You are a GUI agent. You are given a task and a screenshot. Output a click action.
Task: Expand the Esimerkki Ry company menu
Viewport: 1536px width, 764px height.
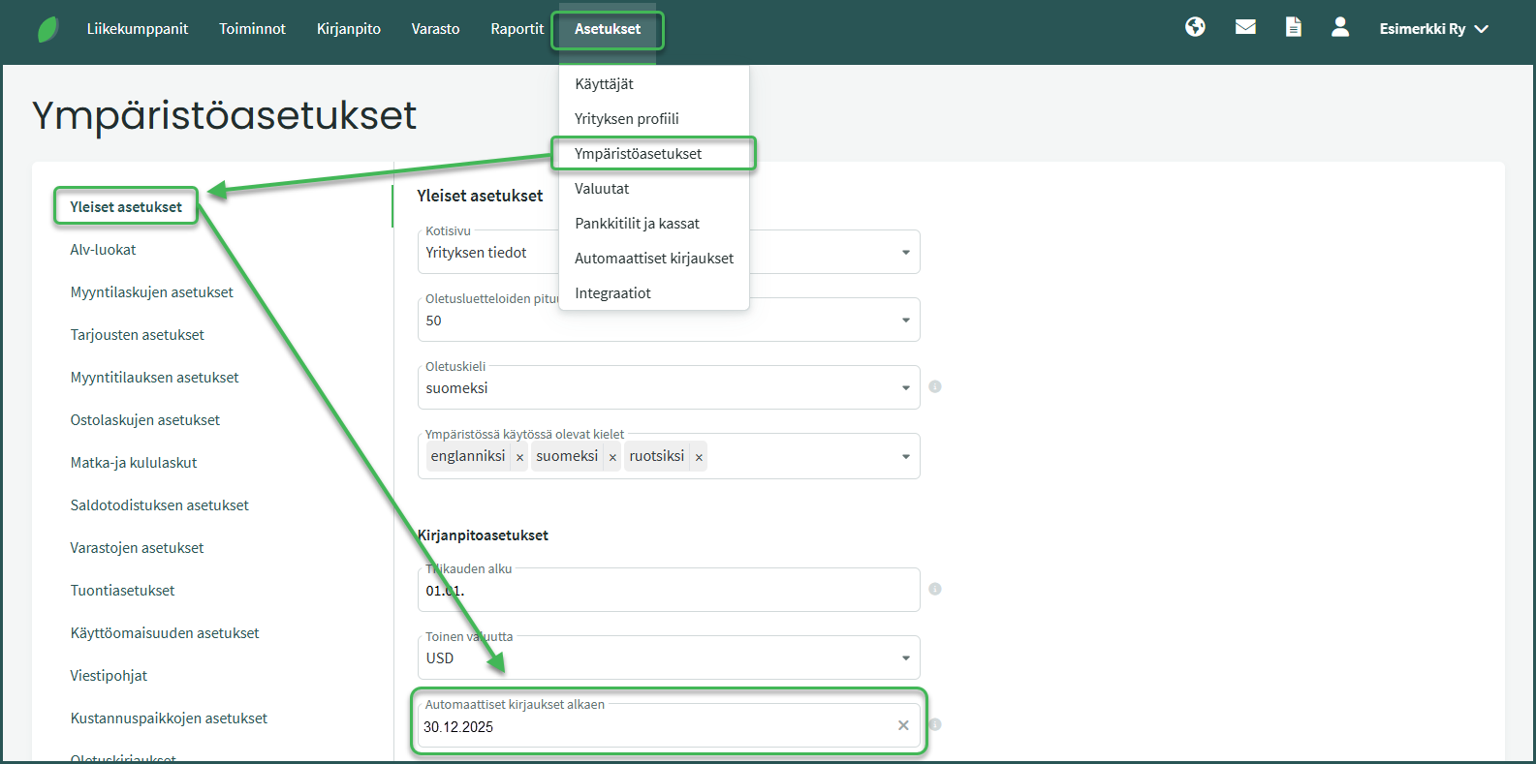[1433, 29]
